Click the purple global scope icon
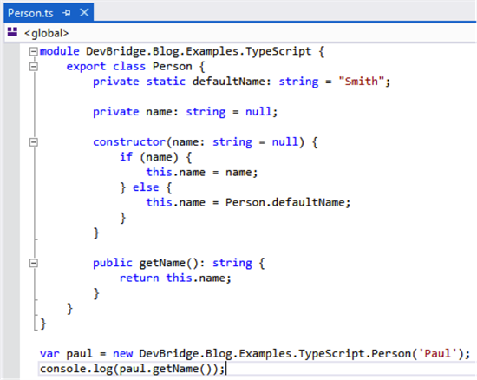The height and width of the screenshot is (380, 477). point(12,32)
